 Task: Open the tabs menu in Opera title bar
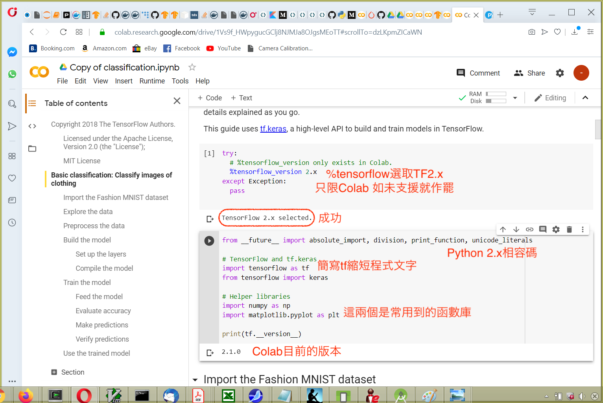532,13
